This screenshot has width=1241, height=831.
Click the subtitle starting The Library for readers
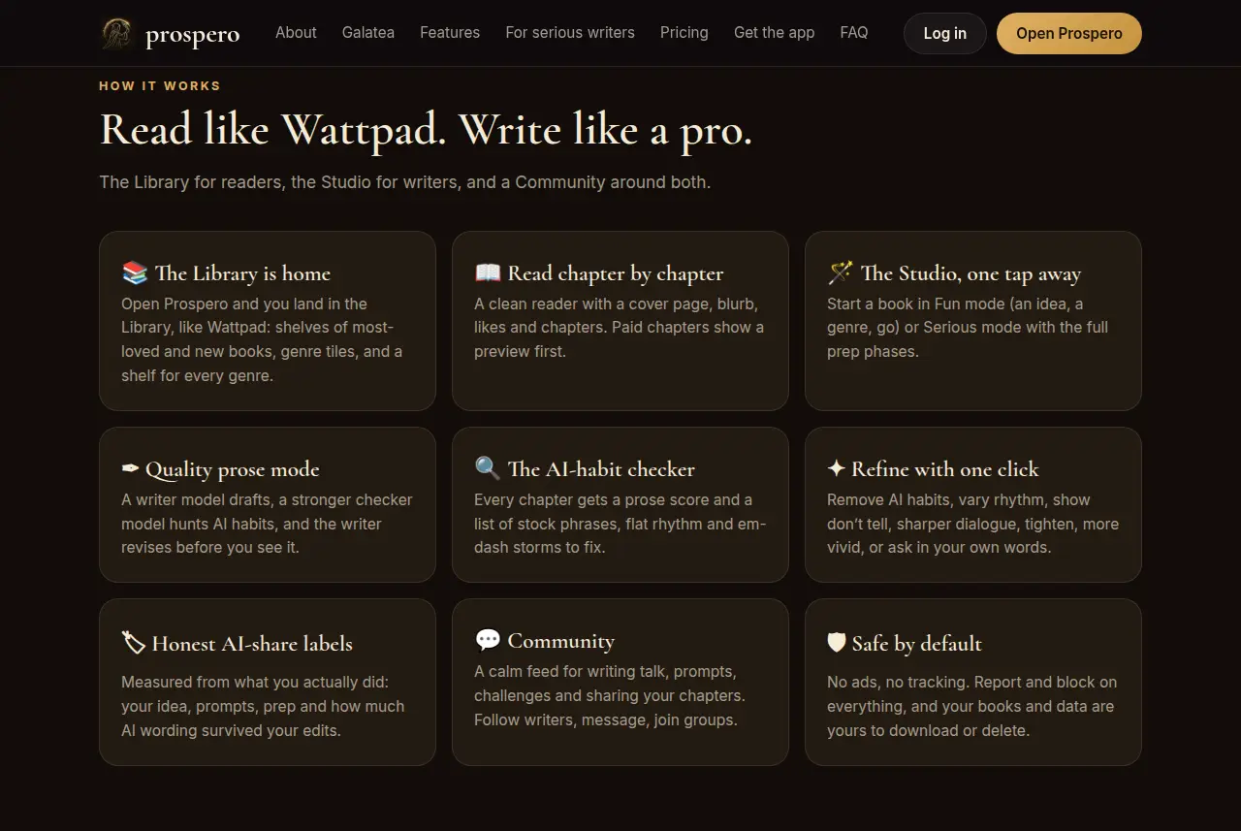tap(405, 182)
